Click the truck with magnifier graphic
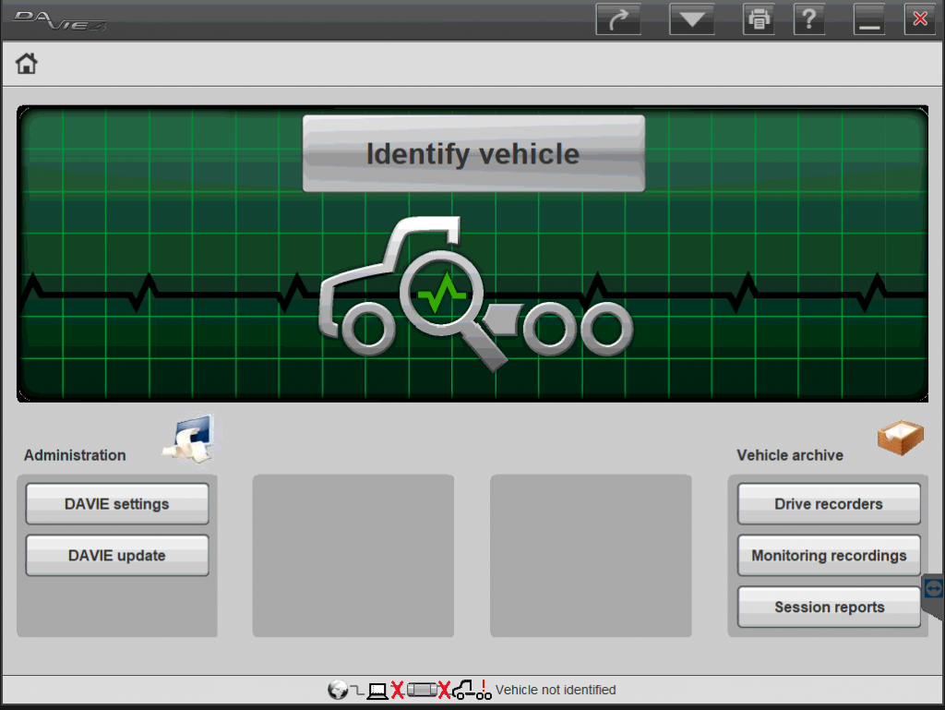The image size is (945, 710). click(475, 294)
